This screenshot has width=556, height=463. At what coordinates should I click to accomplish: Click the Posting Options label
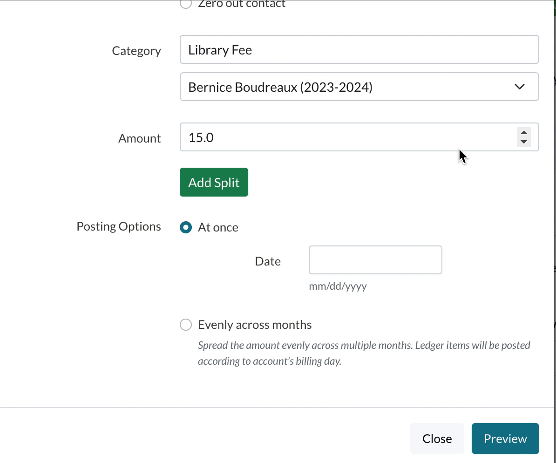tap(119, 226)
